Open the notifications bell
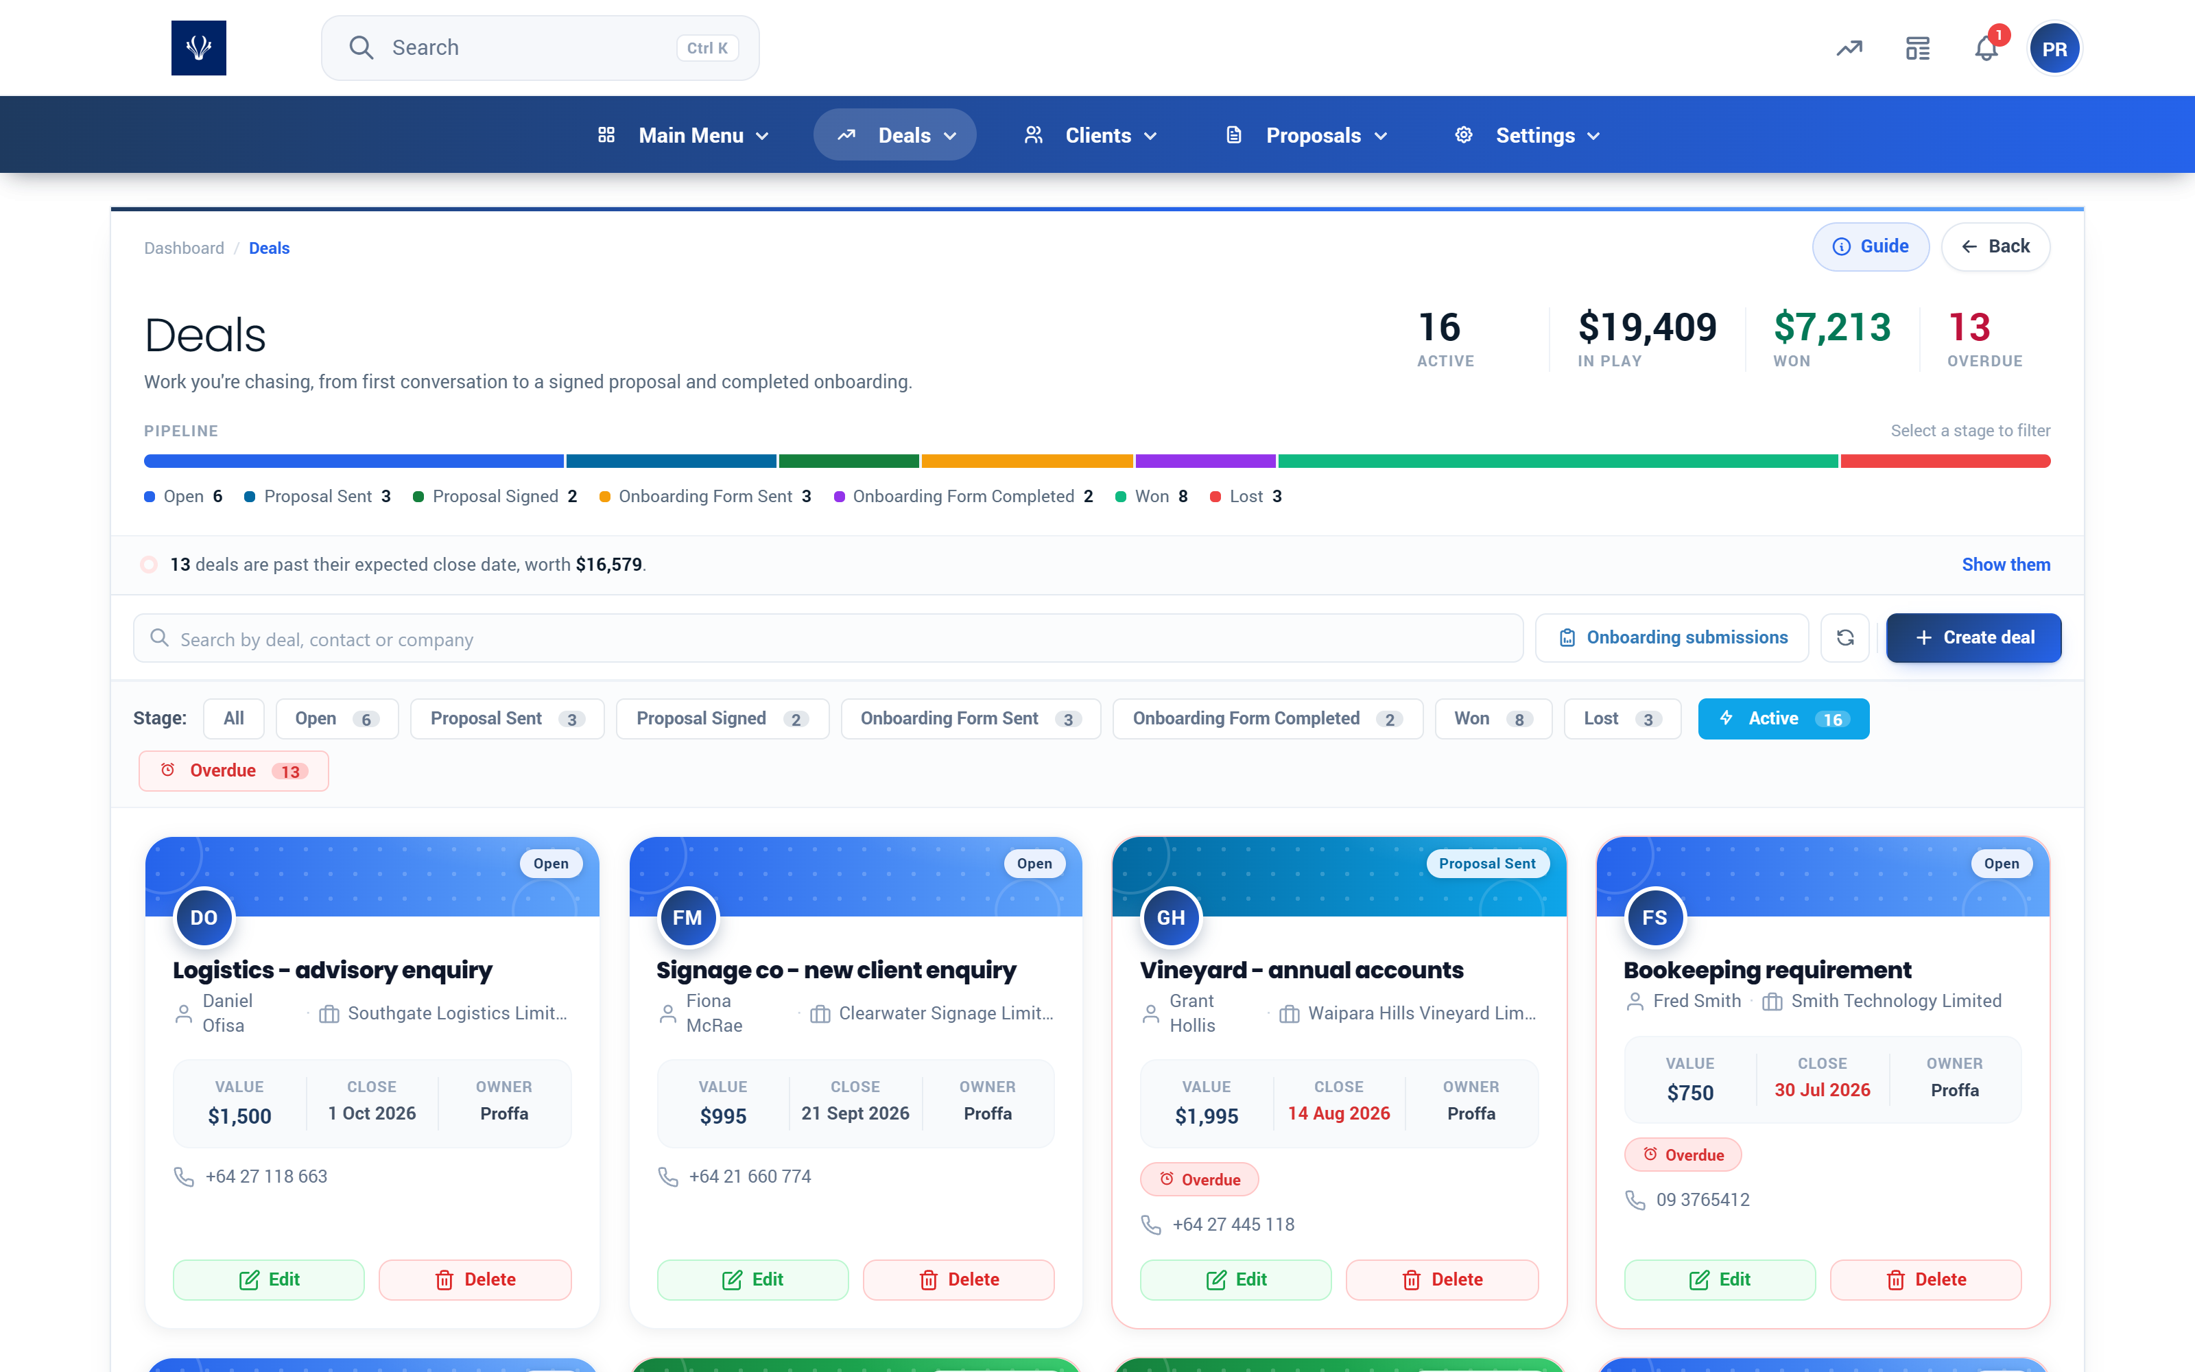 pos(1986,48)
